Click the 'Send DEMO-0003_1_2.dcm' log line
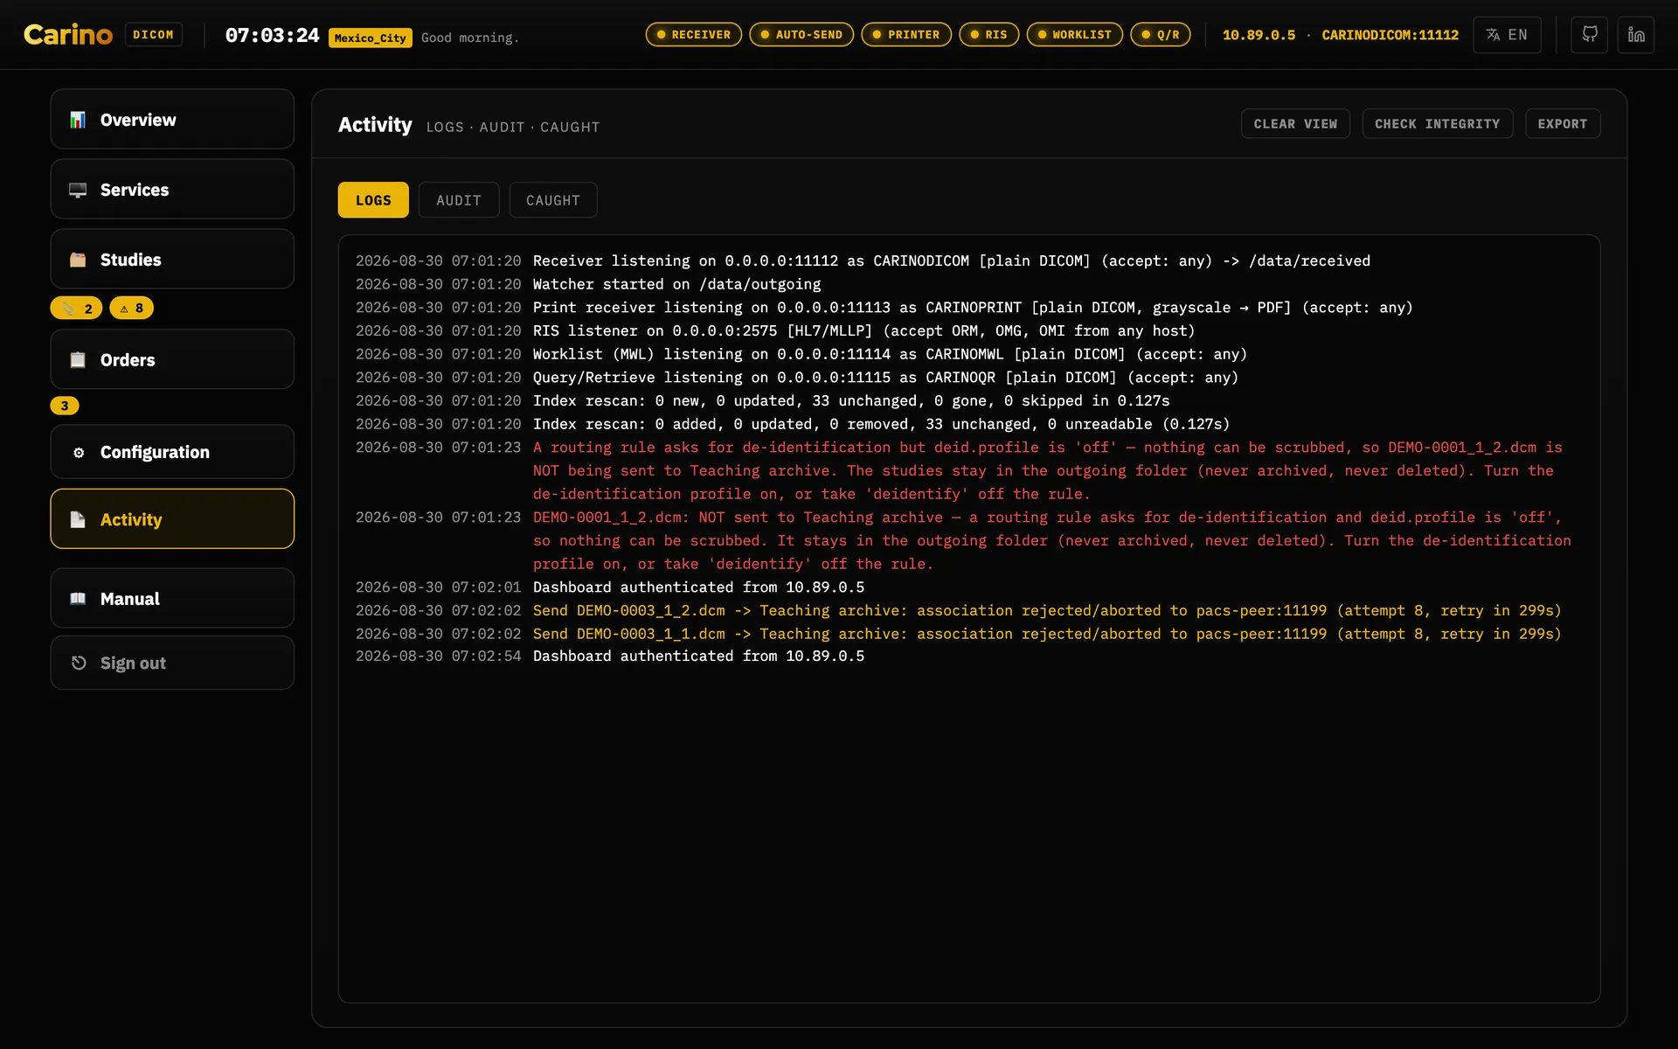The image size is (1678, 1049). 1047,611
